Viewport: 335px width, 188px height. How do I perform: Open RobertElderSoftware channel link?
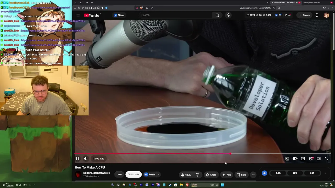(96, 173)
